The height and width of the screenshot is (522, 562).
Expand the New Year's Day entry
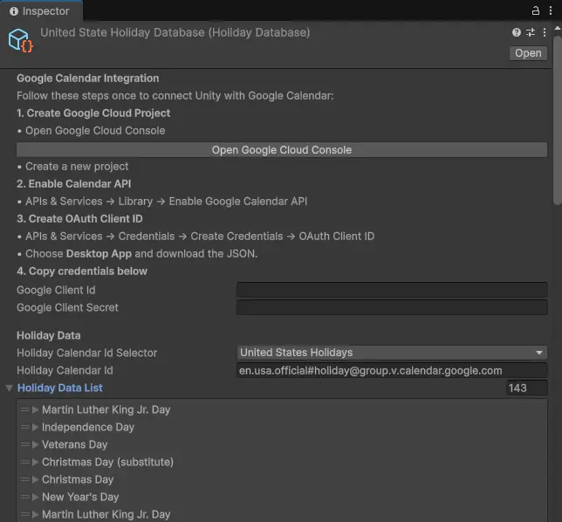[x=35, y=497]
